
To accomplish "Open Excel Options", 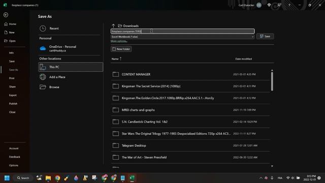I will coord(14,166).
